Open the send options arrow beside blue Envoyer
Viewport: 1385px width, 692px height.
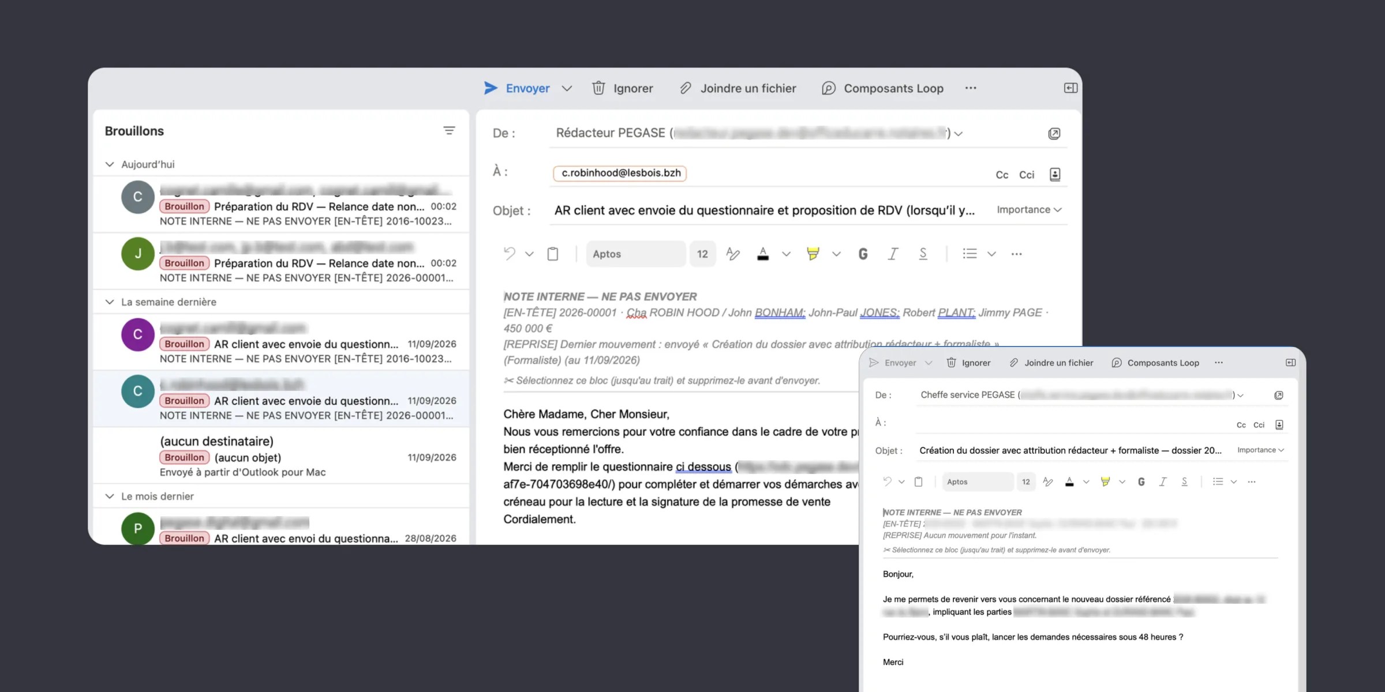point(567,88)
